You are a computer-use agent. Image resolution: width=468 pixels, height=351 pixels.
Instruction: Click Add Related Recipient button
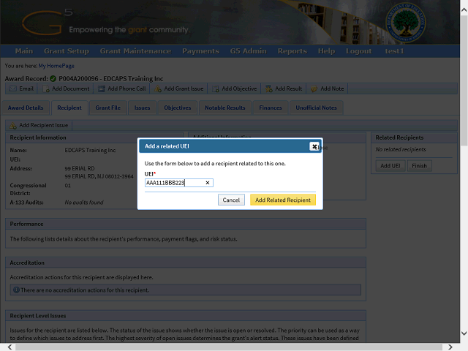(x=283, y=200)
